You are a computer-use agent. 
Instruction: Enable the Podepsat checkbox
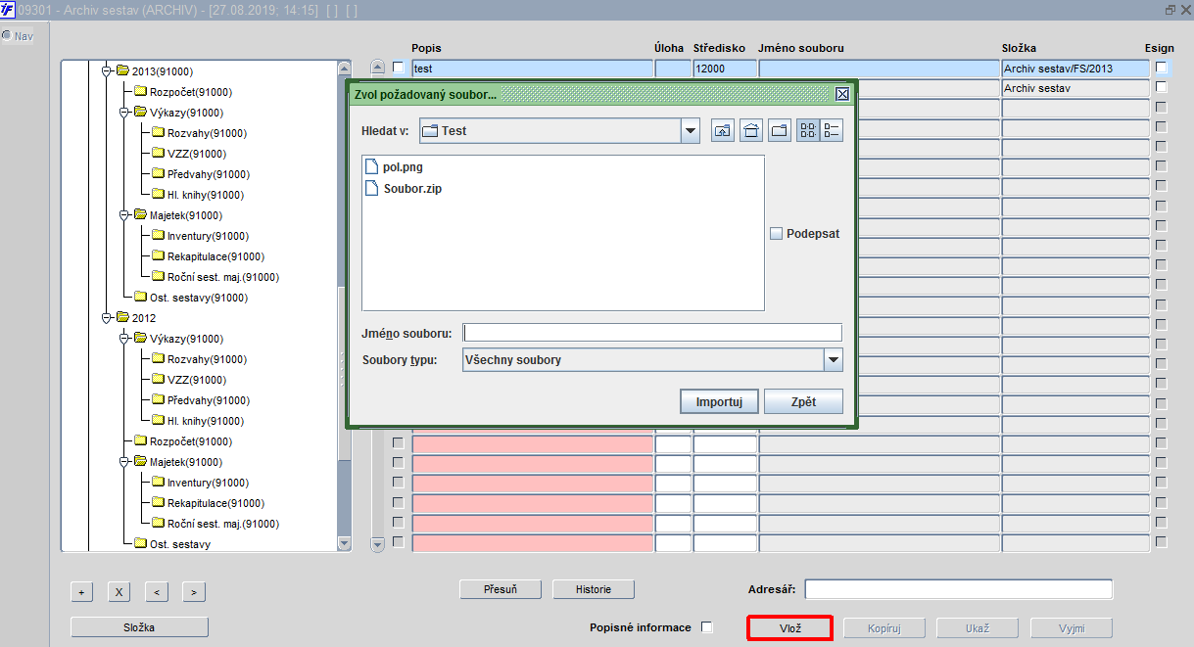tap(776, 234)
